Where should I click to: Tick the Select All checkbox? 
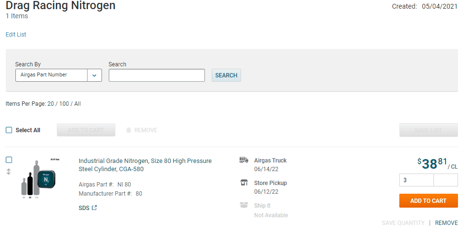[9, 130]
